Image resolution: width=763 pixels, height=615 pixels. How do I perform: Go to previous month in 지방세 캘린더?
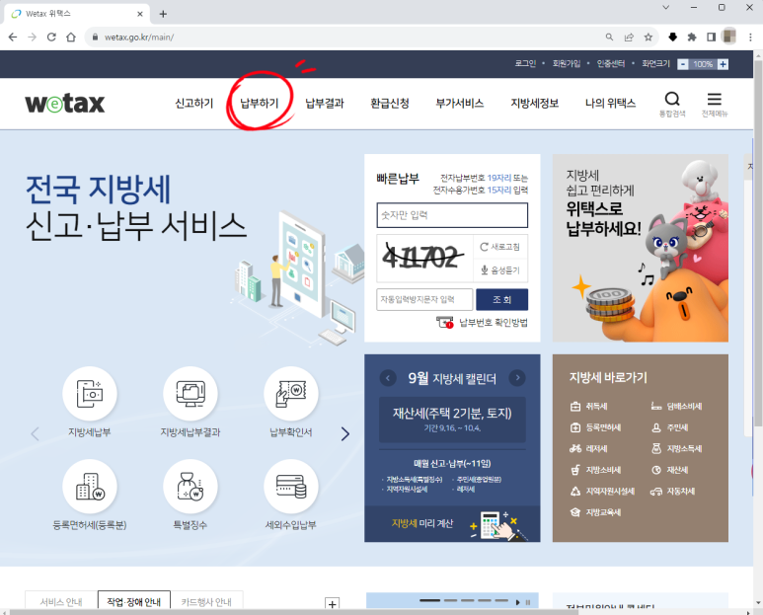tap(388, 377)
